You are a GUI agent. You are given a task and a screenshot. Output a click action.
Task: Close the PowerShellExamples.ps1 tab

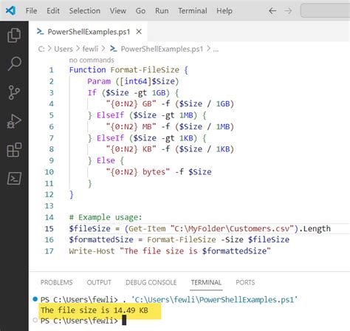point(139,32)
